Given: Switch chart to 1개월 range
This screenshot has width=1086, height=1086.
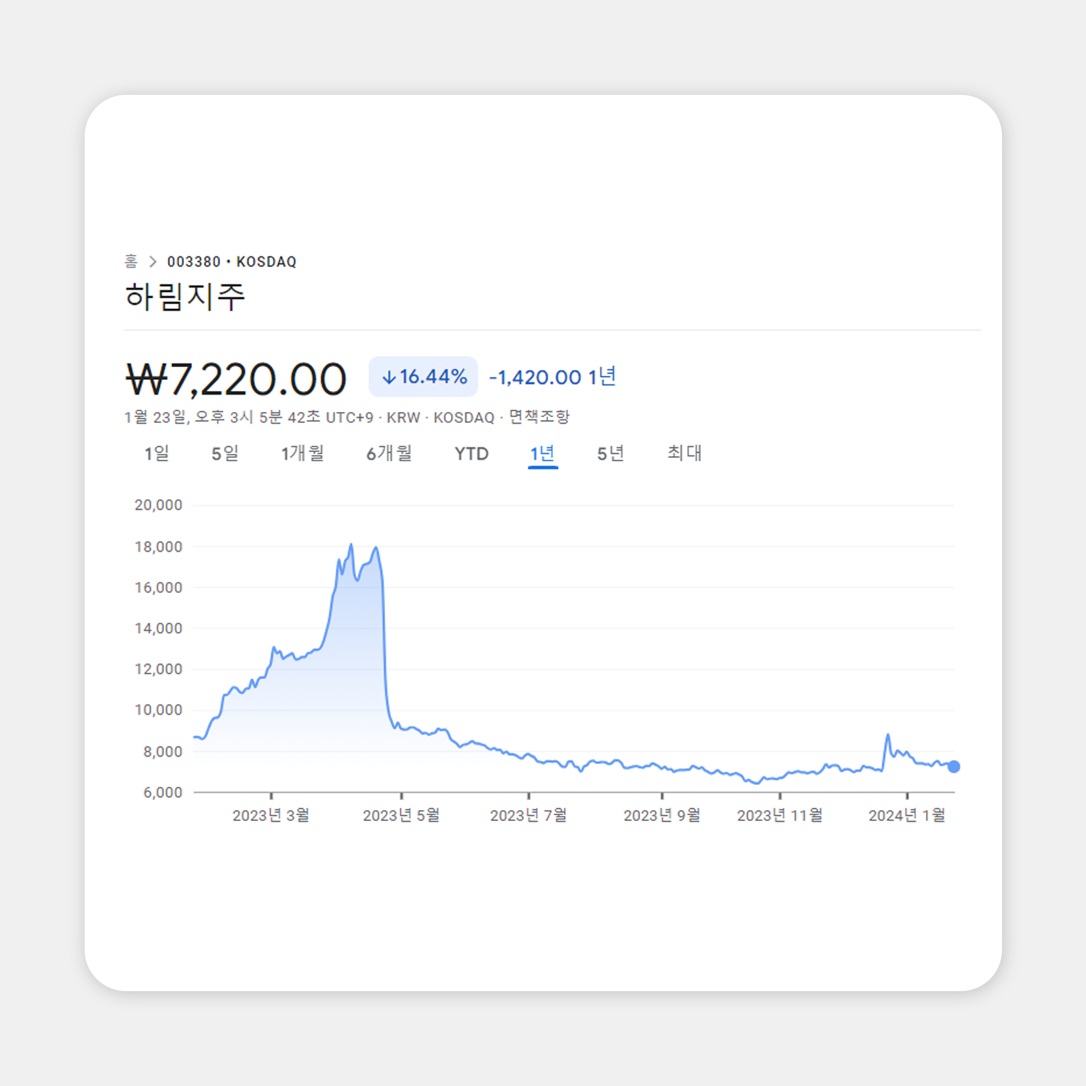Looking at the screenshot, I should [x=303, y=454].
